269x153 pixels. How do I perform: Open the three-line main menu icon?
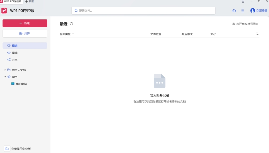click(x=242, y=11)
